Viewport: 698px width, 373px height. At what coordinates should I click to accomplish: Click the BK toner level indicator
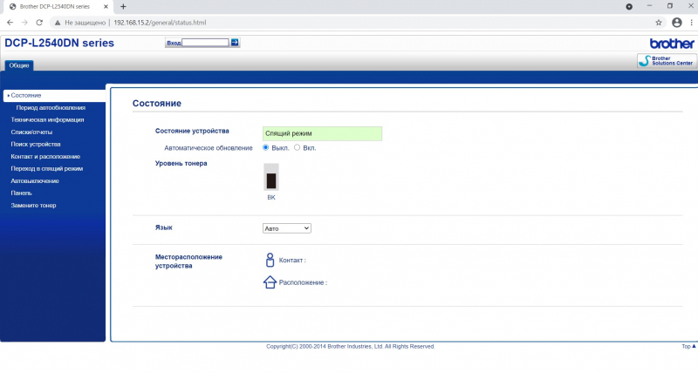coord(270,180)
